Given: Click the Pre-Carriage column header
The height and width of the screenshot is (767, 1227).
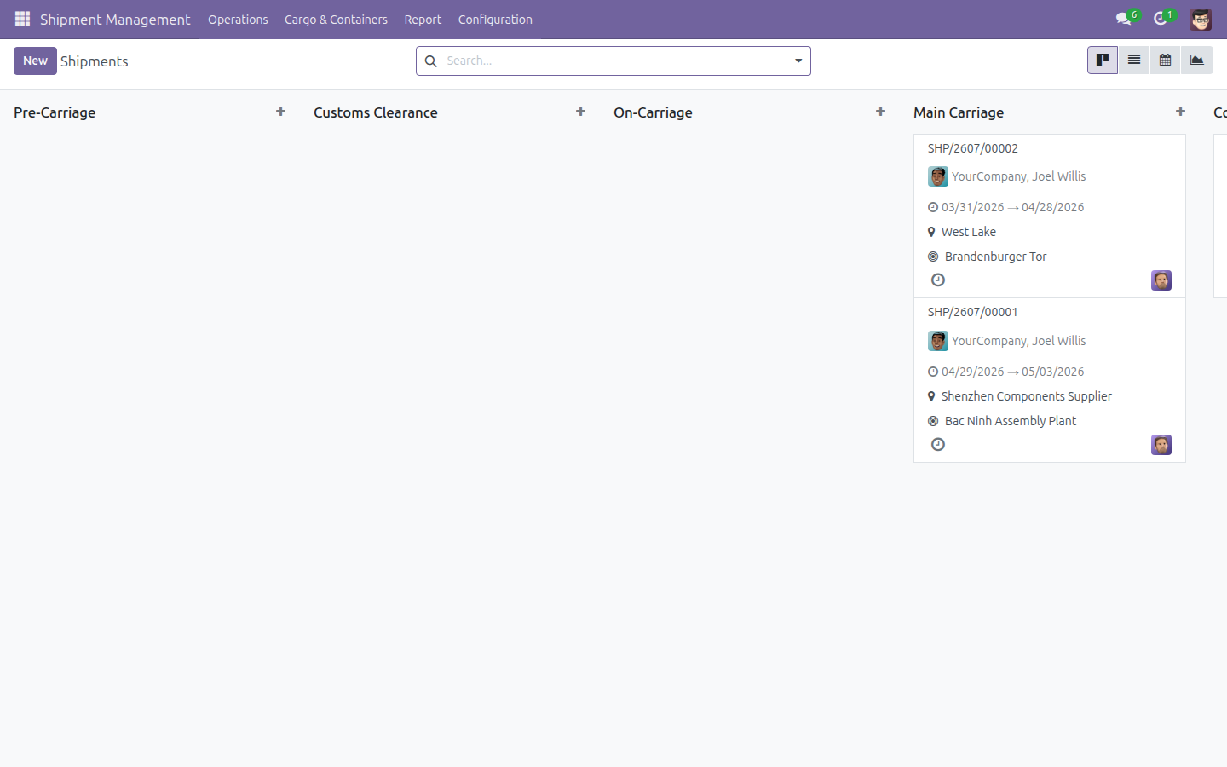Looking at the screenshot, I should (x=55, y=112).
